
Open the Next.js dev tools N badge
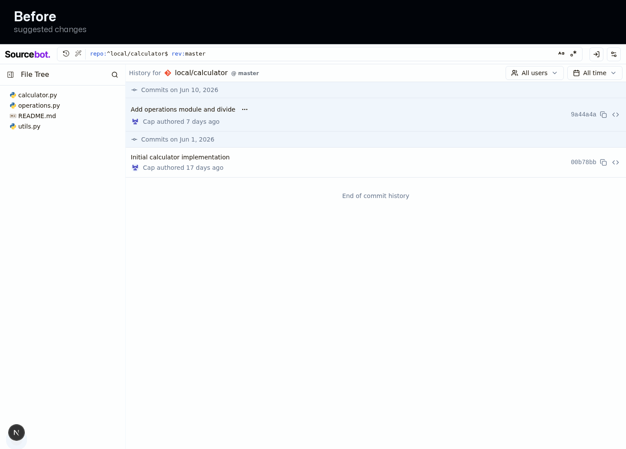(x=17, y=432)
